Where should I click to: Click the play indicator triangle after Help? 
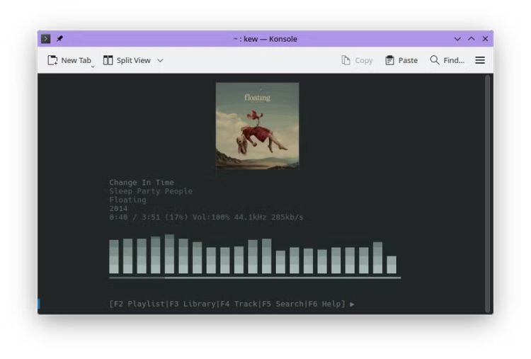pyautogui.click(x=353, y=304)
